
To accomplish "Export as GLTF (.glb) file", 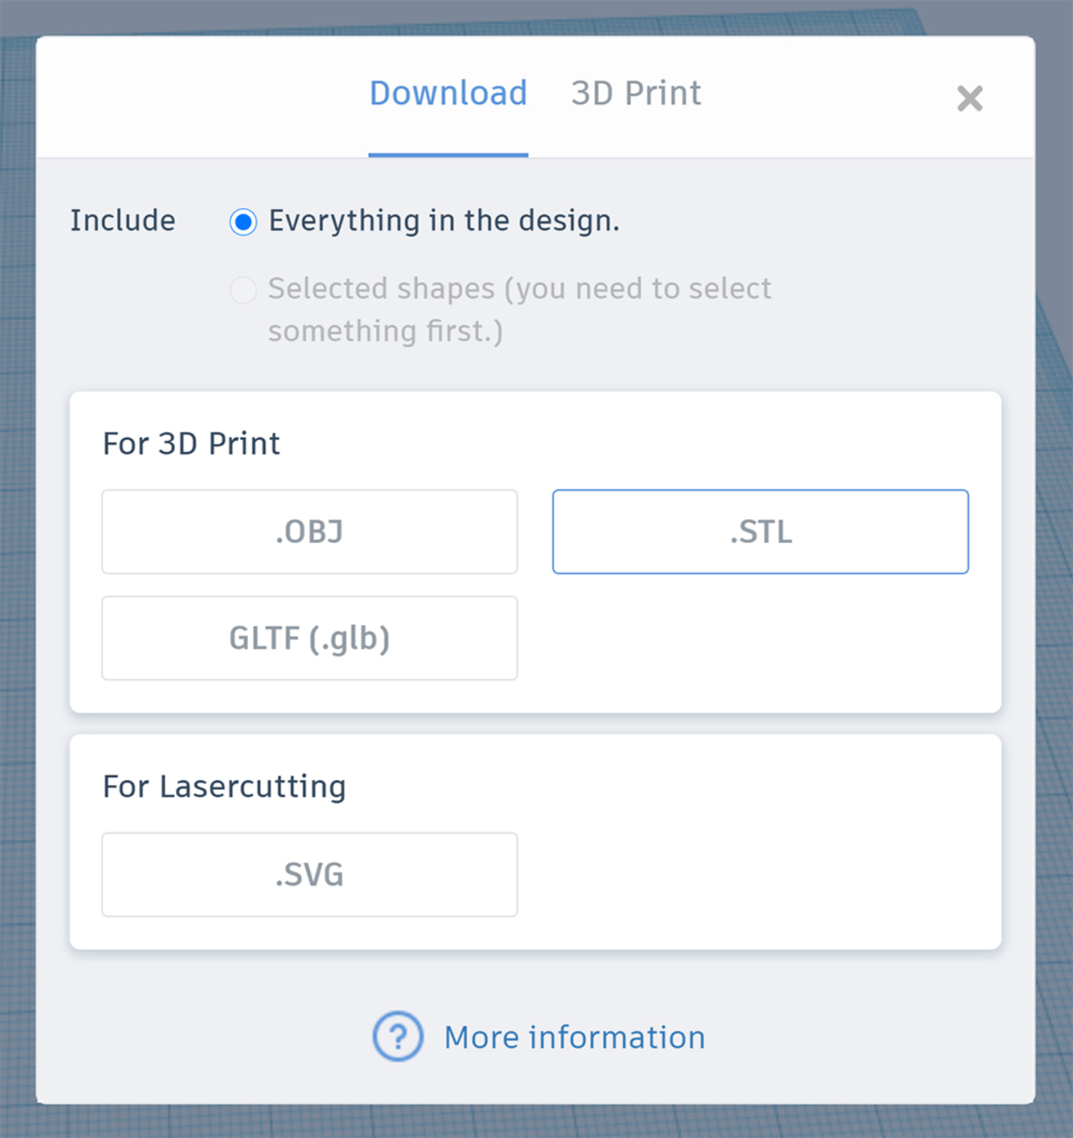I will coord(309,638).
